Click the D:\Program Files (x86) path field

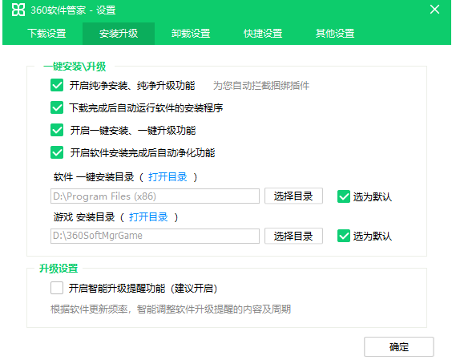click(x=155, y=196)
